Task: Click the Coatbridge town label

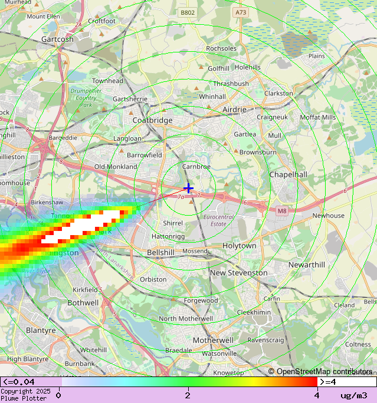Action: [152, 120]
